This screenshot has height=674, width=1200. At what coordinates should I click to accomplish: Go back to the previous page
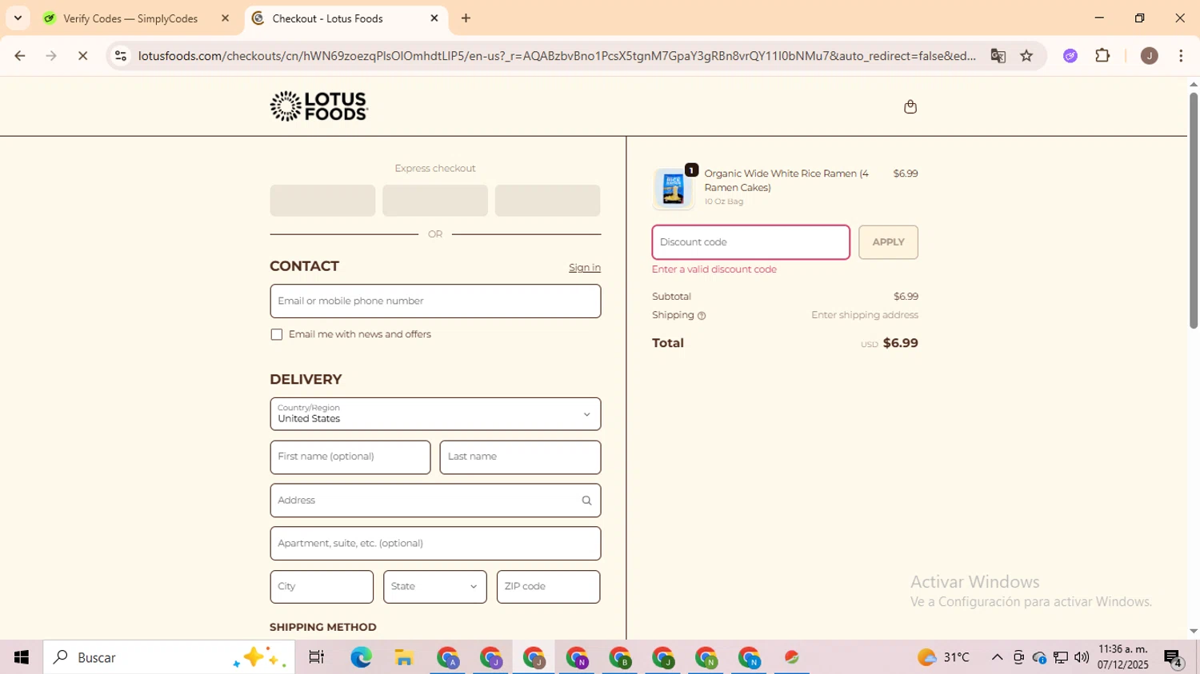pyautogui.click(x=20, y=56)
